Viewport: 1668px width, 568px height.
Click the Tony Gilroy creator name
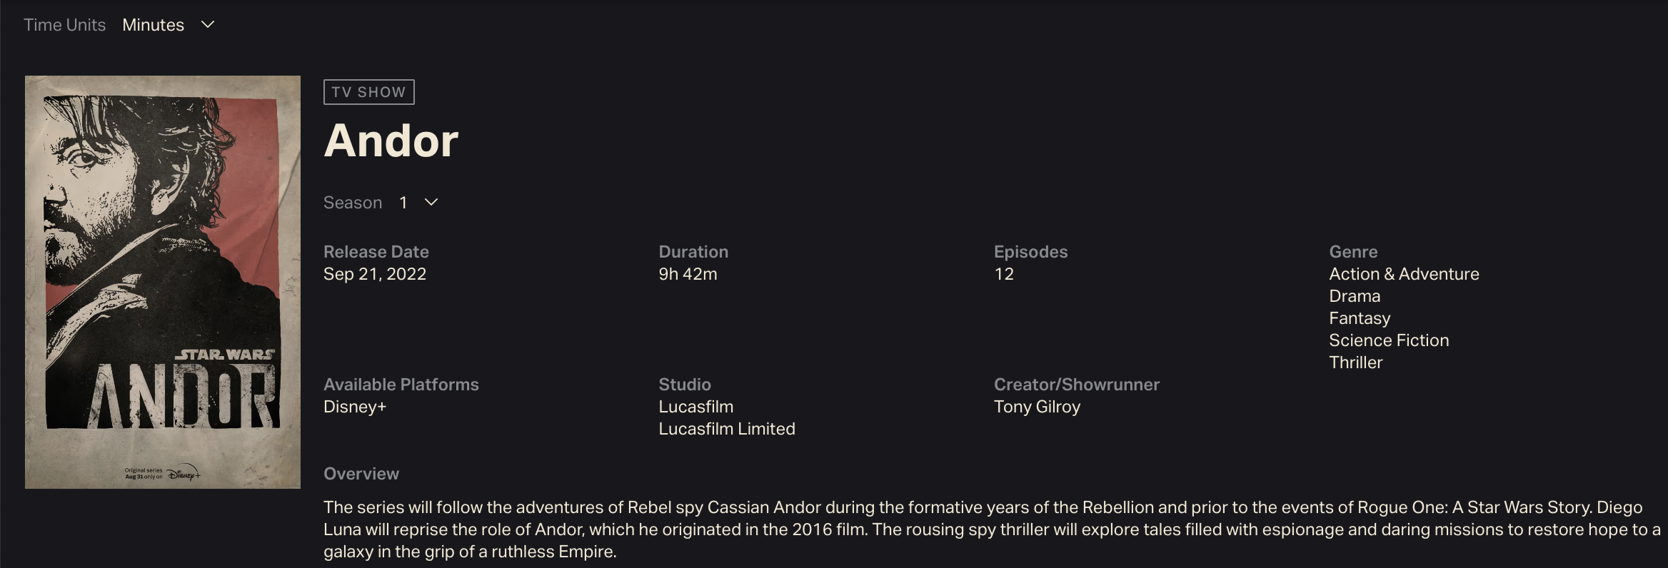point(1037,407)
